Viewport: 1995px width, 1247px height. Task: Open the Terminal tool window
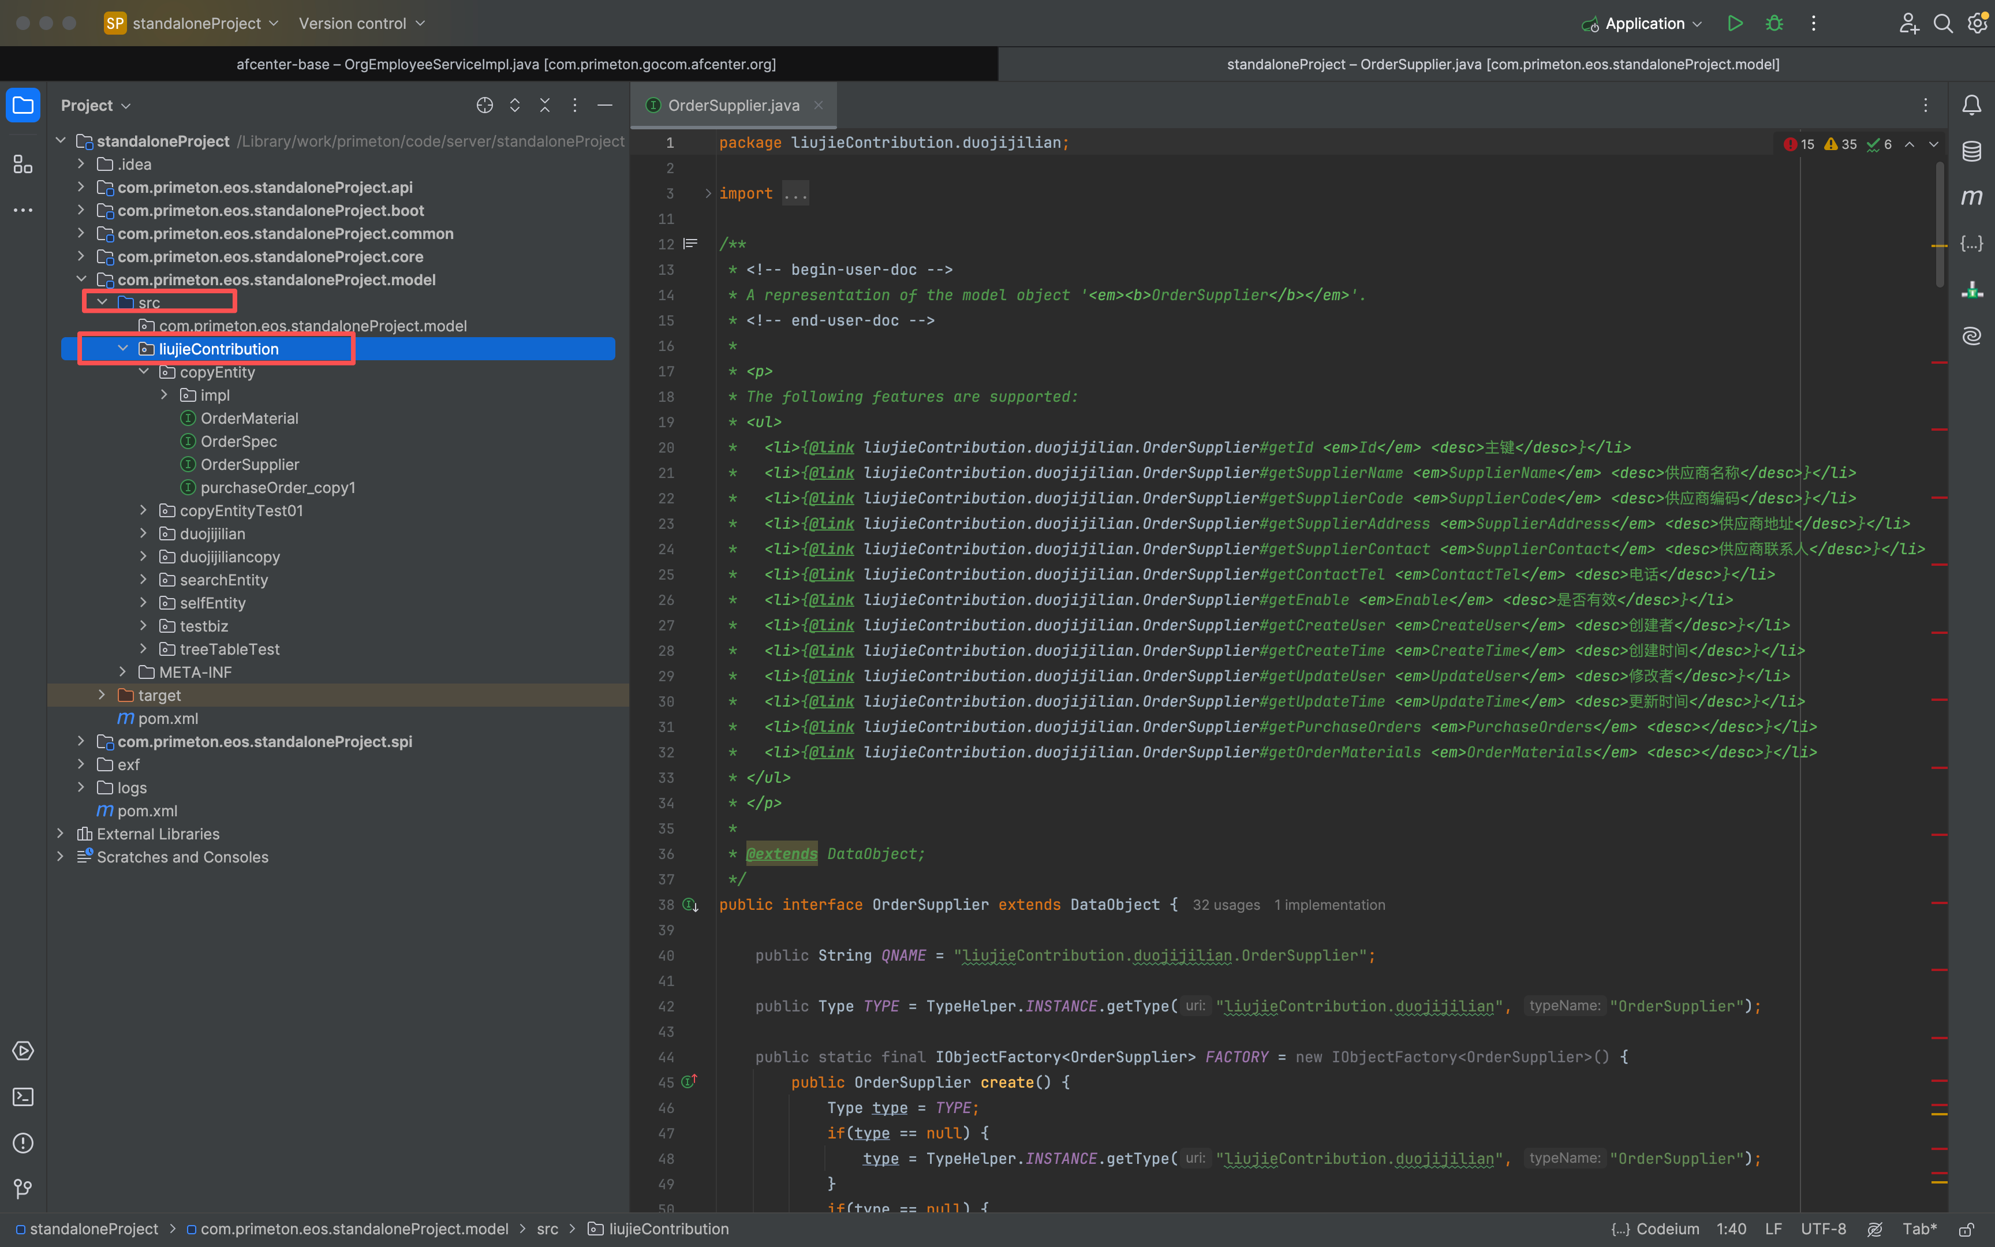(x=23, y=1097)
